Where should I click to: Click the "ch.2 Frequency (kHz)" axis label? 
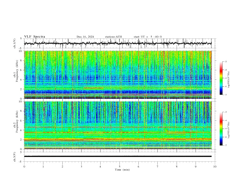(16, 121)
